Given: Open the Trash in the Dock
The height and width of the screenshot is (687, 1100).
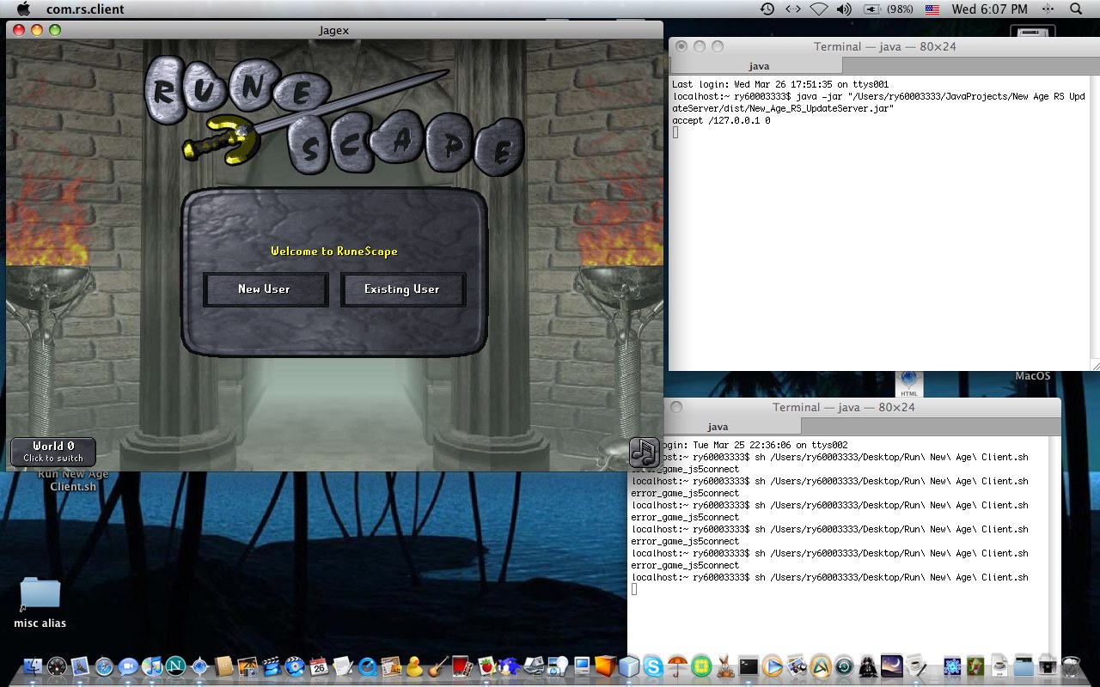Looking at the screenshot, I should [x=1071, y=666].
